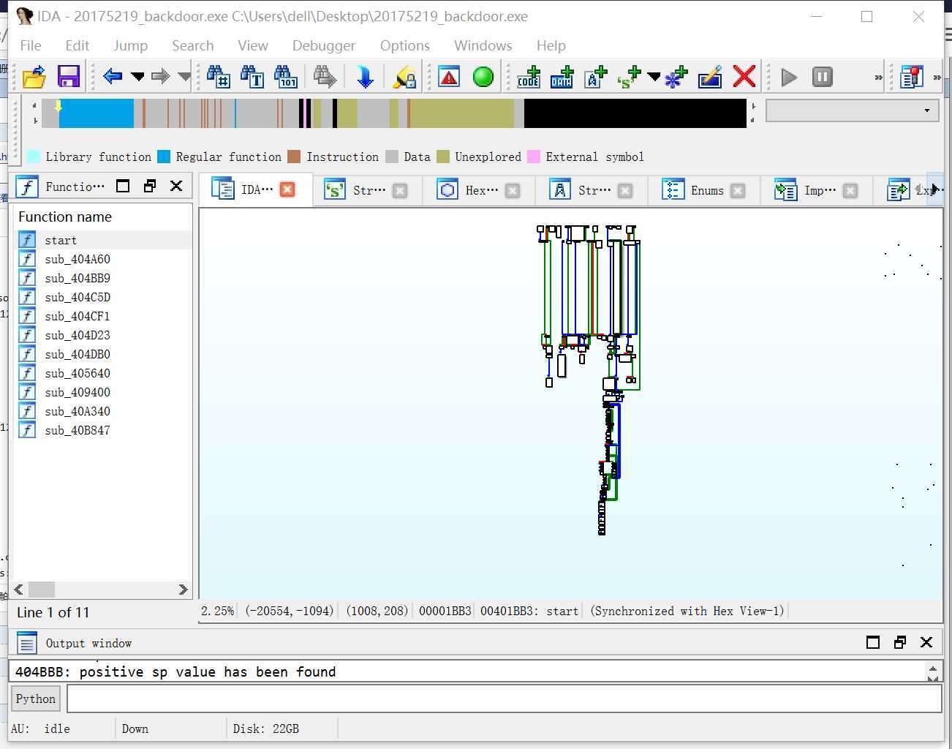Click the blue asterisk array icon
Image resolution: width=952 pixels, height=749 pixels.
[676, 76]
